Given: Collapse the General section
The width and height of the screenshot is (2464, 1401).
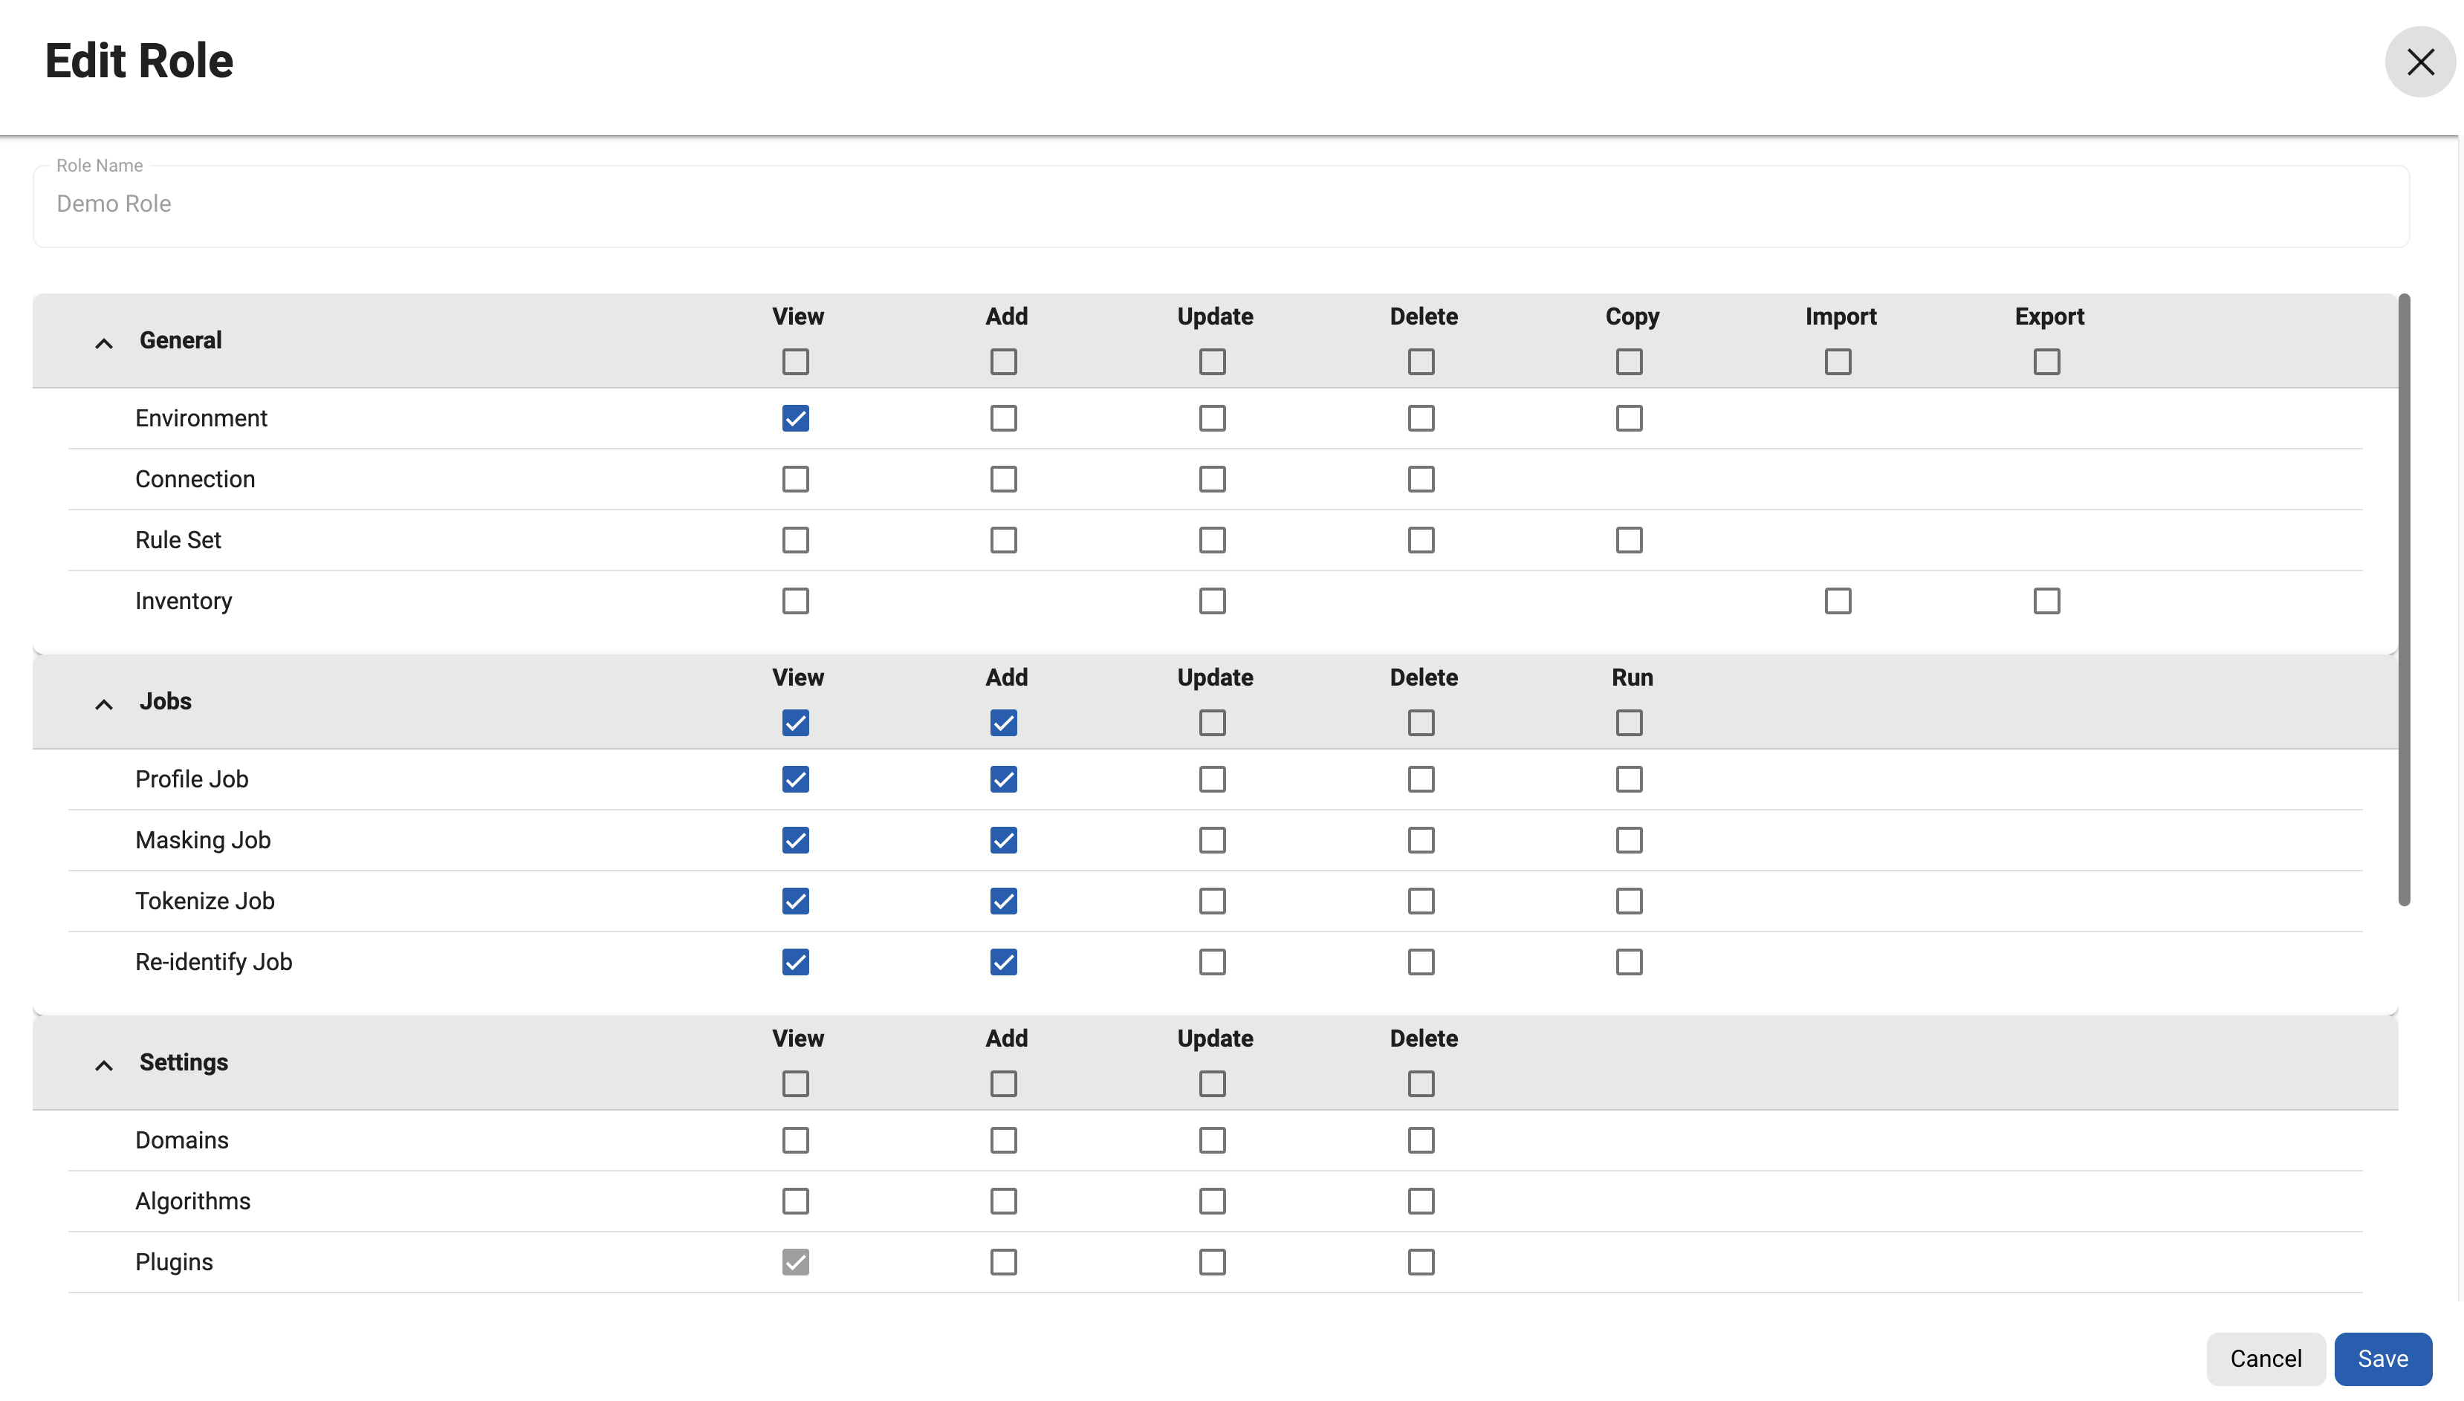Looking at the screenshot, I should pyautogui.click(x=103, y=342).
